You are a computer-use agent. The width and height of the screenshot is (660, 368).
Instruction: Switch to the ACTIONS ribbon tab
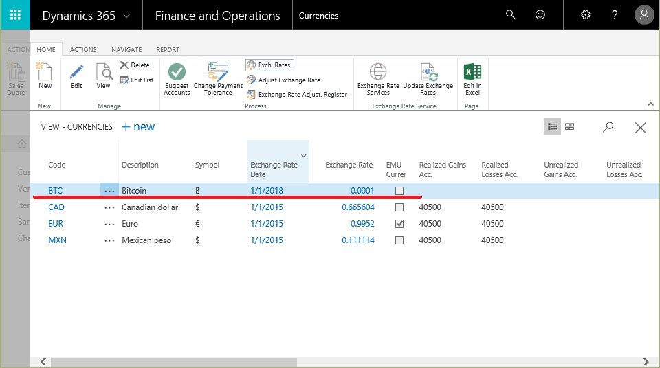coord(83,49)
